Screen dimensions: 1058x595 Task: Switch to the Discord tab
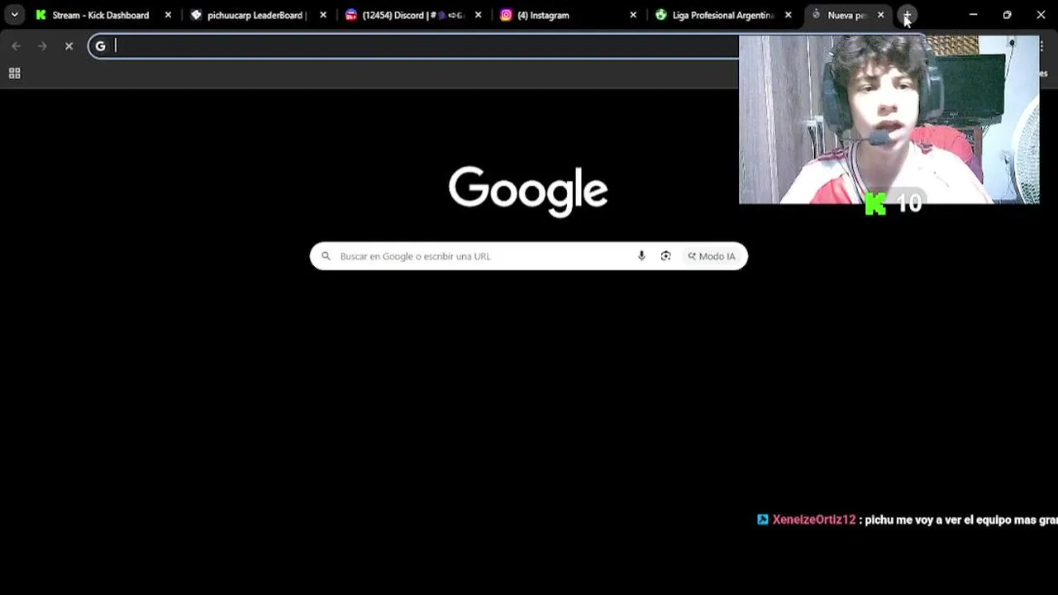[x=414, y=15]
